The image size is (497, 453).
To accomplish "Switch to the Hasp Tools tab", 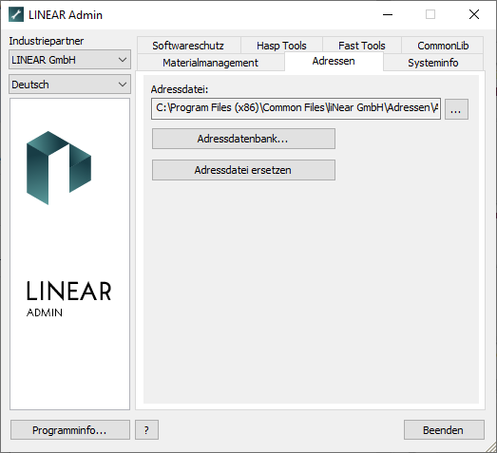I will [x=281, y=46].
